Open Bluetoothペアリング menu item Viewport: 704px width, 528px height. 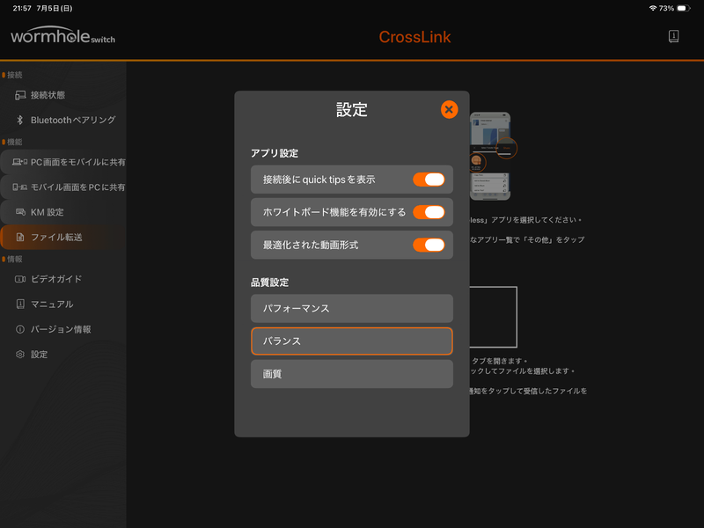click(62, 120)
